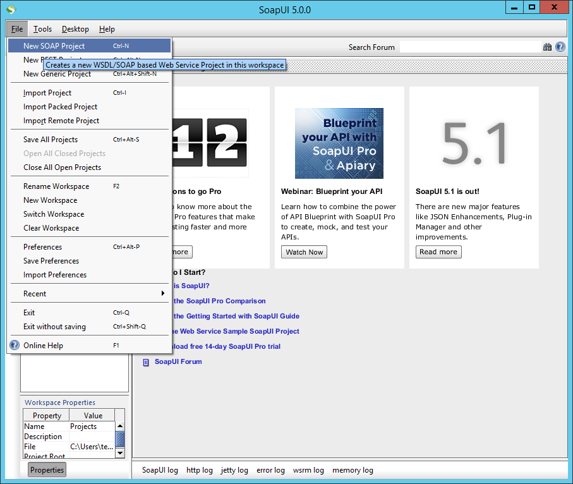Viewport: 573px width, 484px height.
Task: Open the help icon beside forum search
Action: click(560, 47)
